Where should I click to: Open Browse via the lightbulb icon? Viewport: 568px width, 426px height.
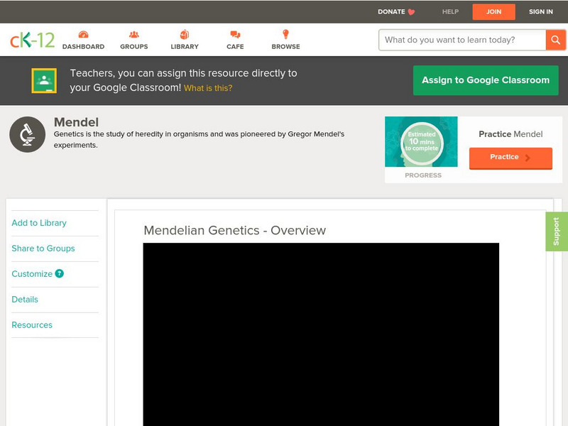pyautogui.click(x=285, y=33)
